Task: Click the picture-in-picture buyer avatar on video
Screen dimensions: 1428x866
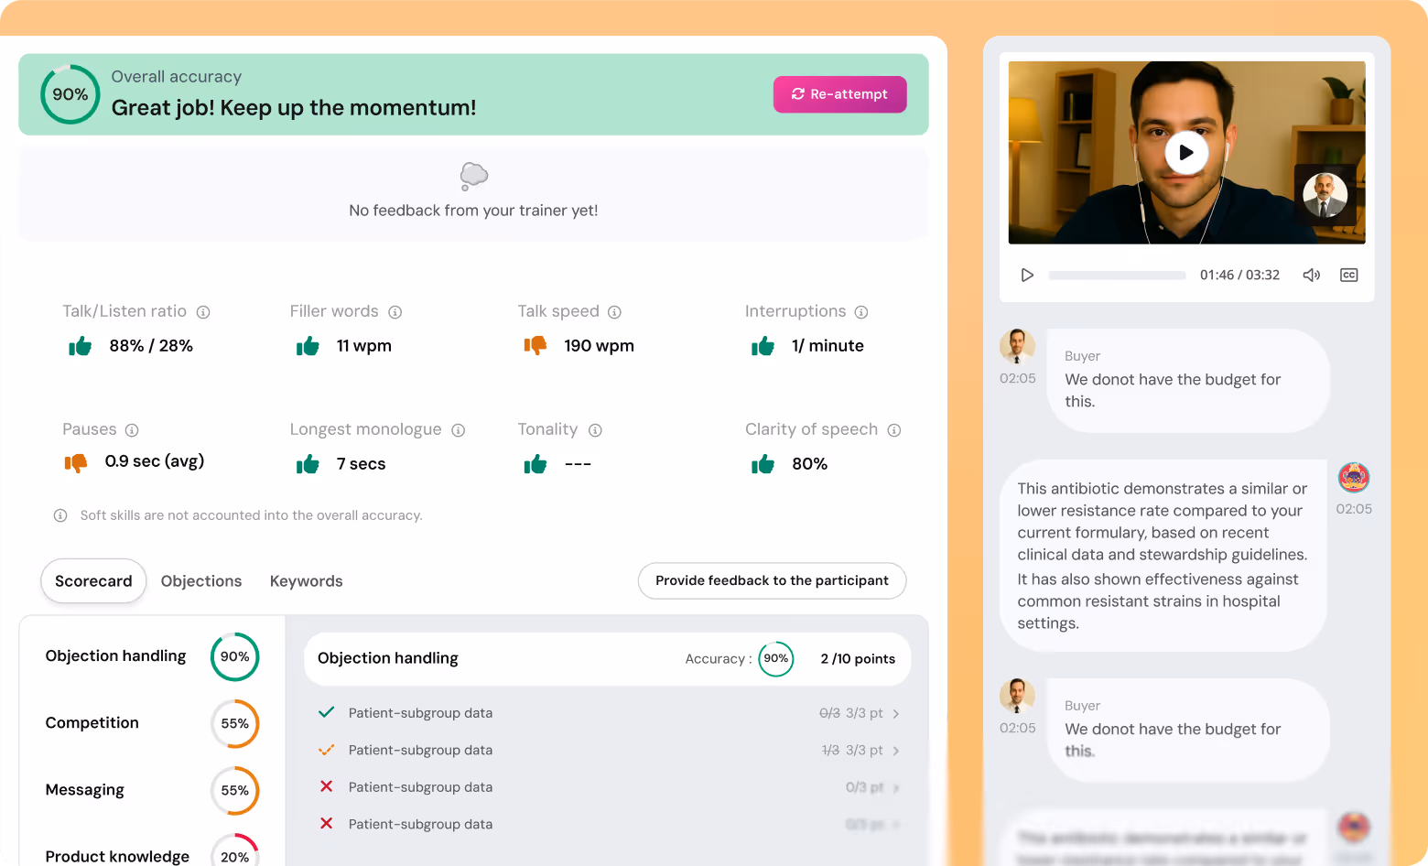Action: tap(1325, 194)
